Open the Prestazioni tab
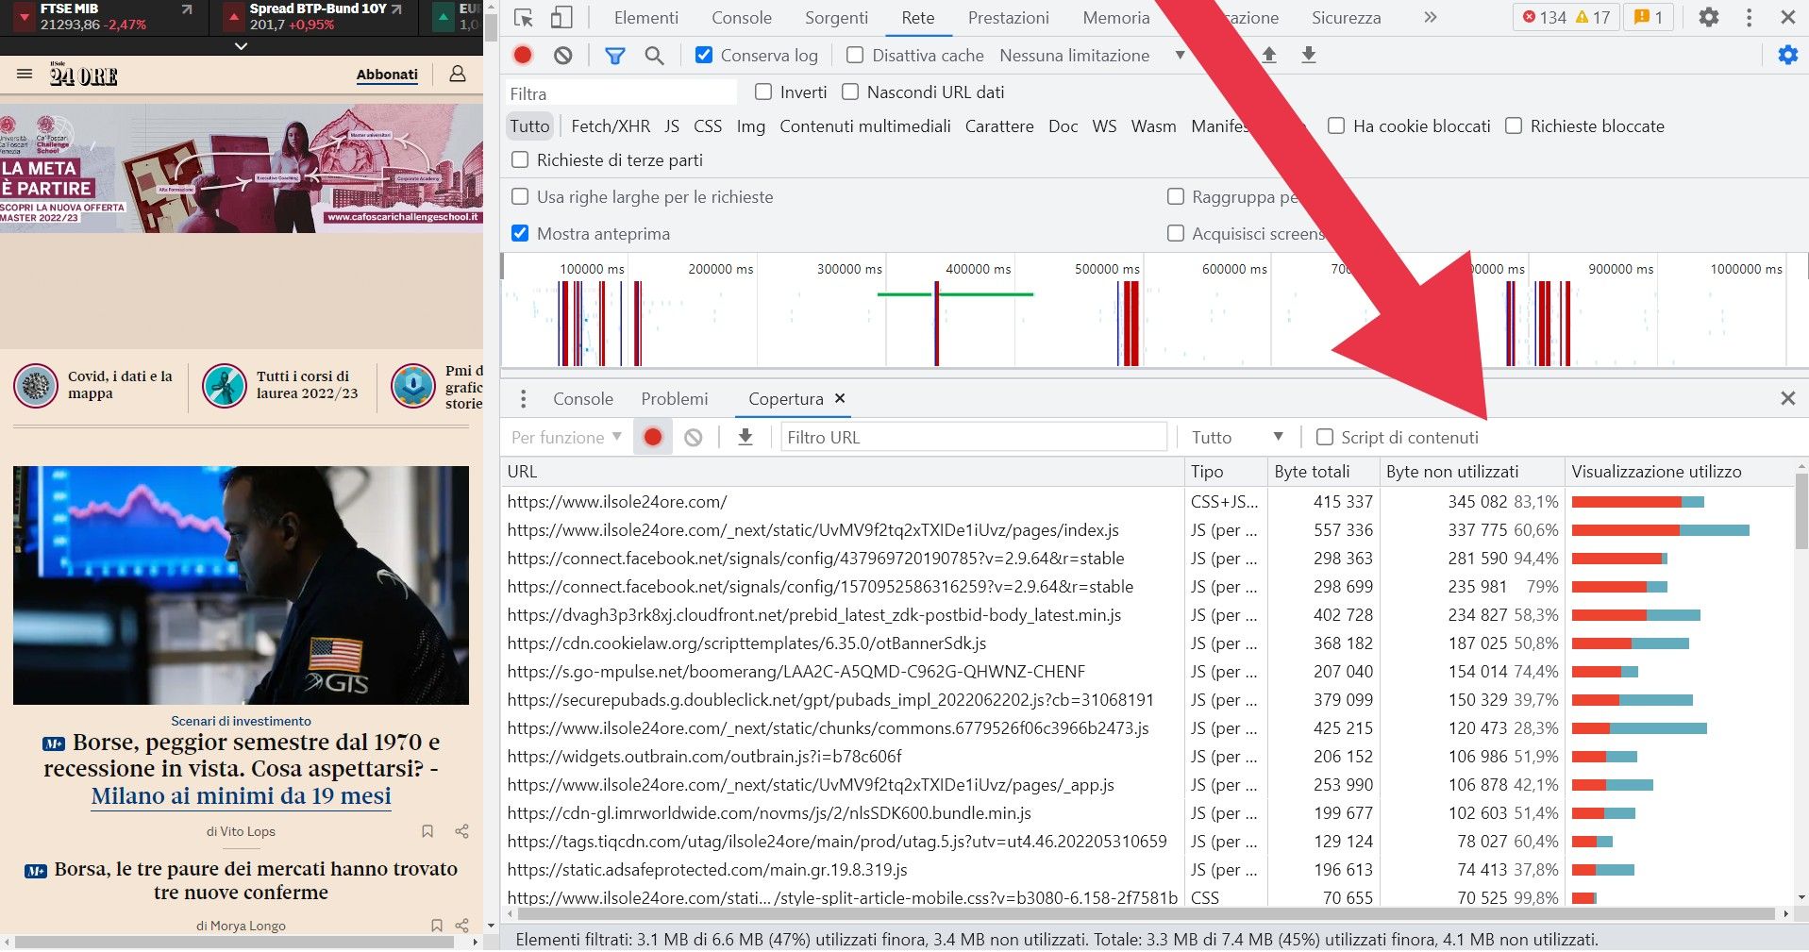 click(1008, 17)
